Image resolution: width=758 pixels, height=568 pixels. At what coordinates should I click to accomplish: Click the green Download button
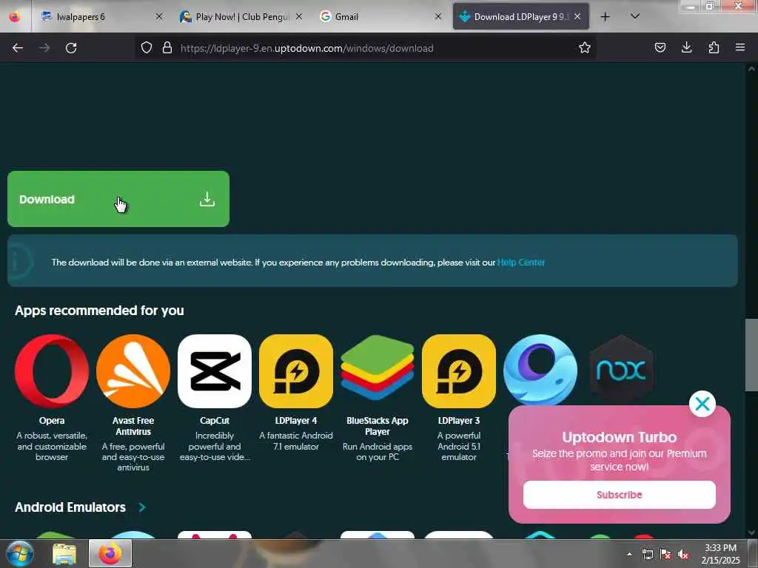[x=118, y=199]
